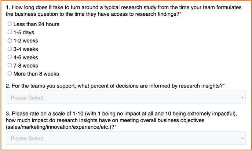Click the "1-2 weeks" label text
The height and width of the screenshot is (151, 252).
(26, 41)
